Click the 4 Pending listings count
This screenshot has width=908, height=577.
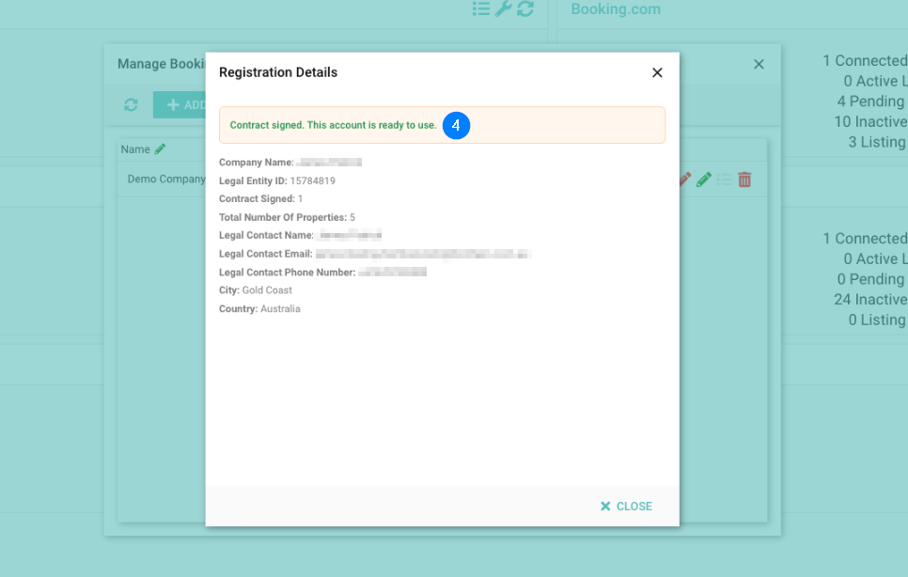(871, 101)
